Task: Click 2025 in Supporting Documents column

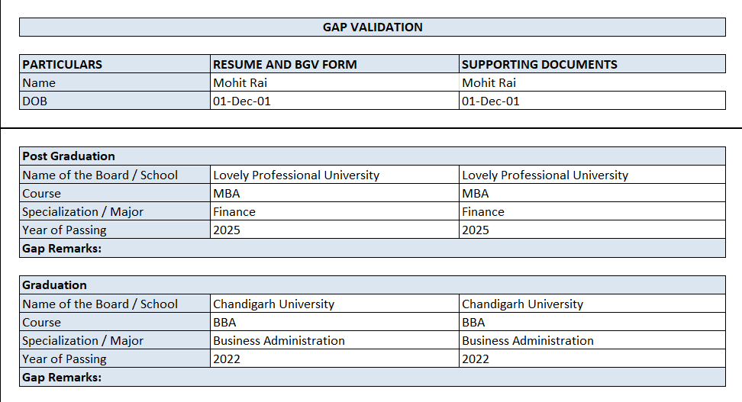Action: point(592,230)
